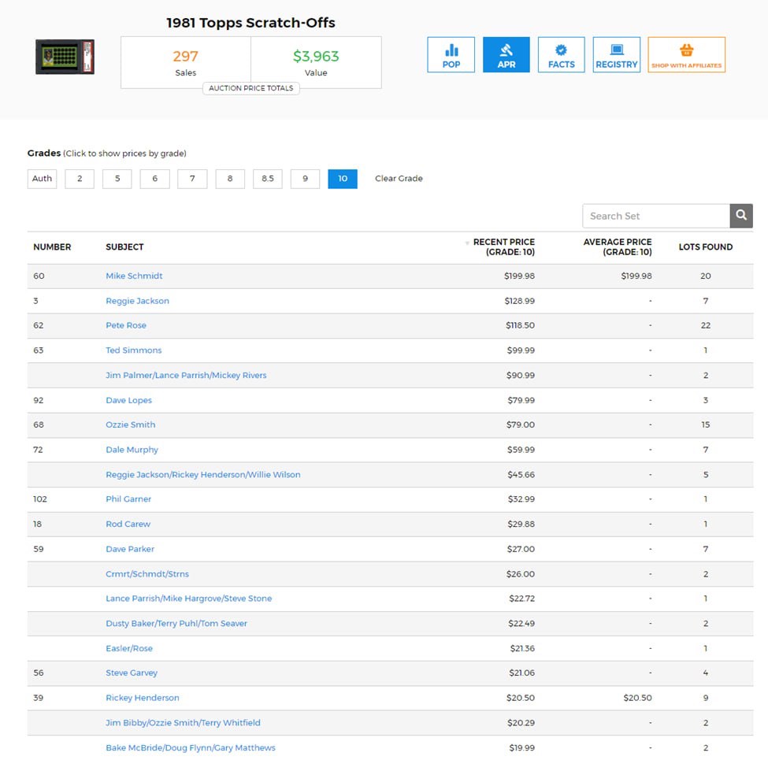The image size is (768, 760).
Task: Open Ted Simmons card link
Action: tap(133, 350)
